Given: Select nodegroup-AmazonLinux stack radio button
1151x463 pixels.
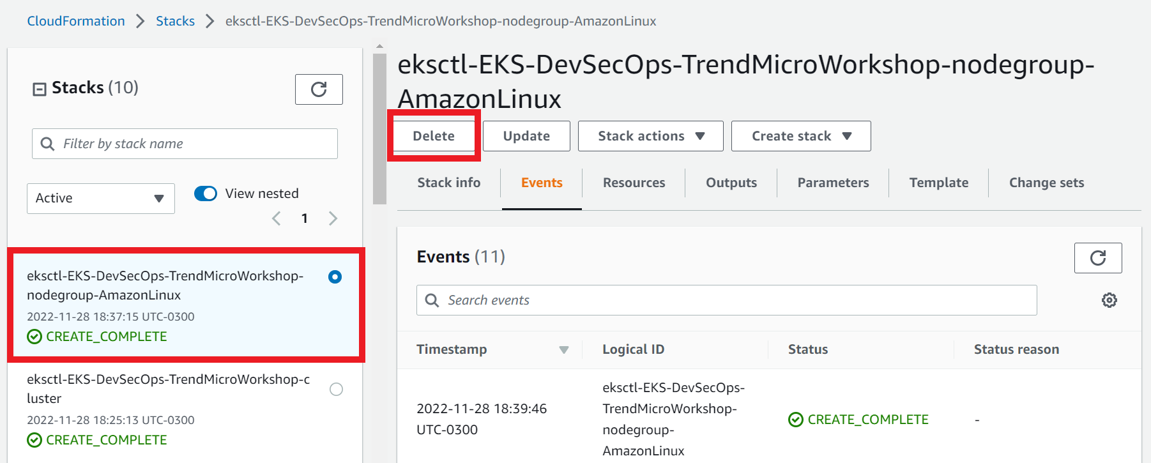Looking at the screenshot, I should [x=335, y=277].
